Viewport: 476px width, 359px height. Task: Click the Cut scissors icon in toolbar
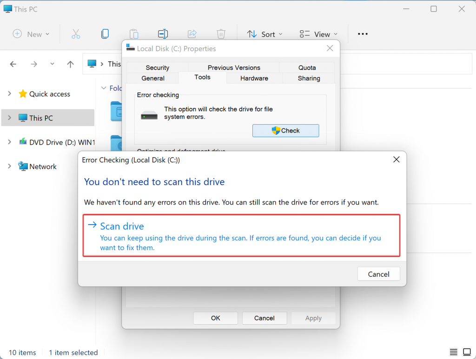tap(76, 34)
